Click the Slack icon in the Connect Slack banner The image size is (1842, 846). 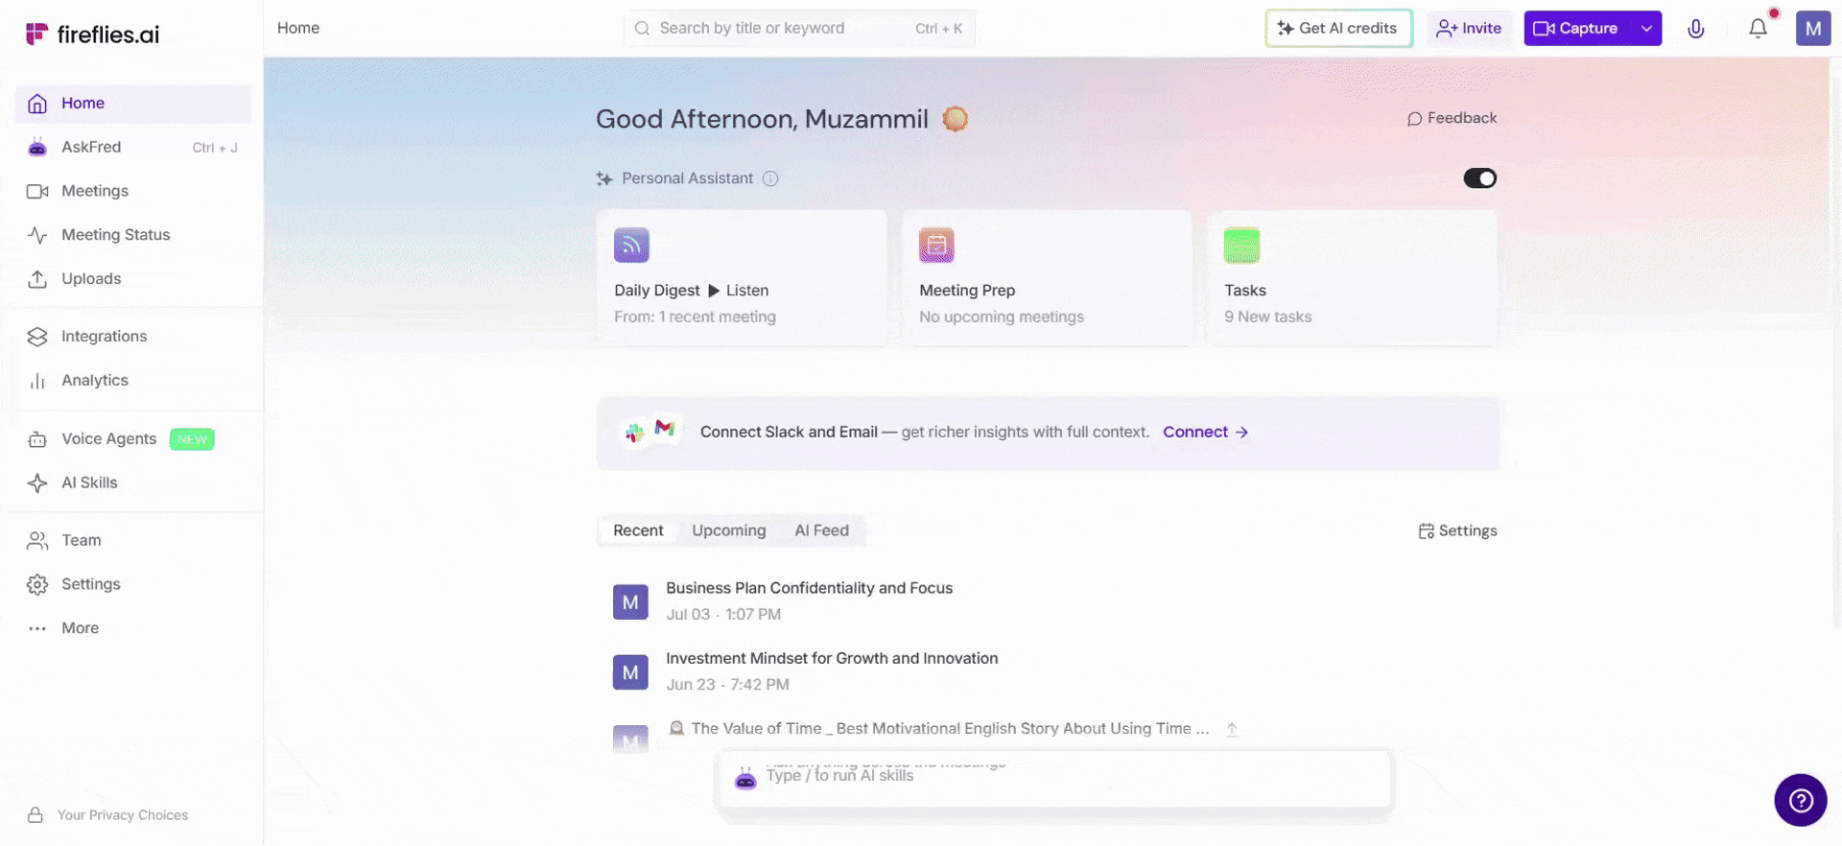[x=635, y=434]
